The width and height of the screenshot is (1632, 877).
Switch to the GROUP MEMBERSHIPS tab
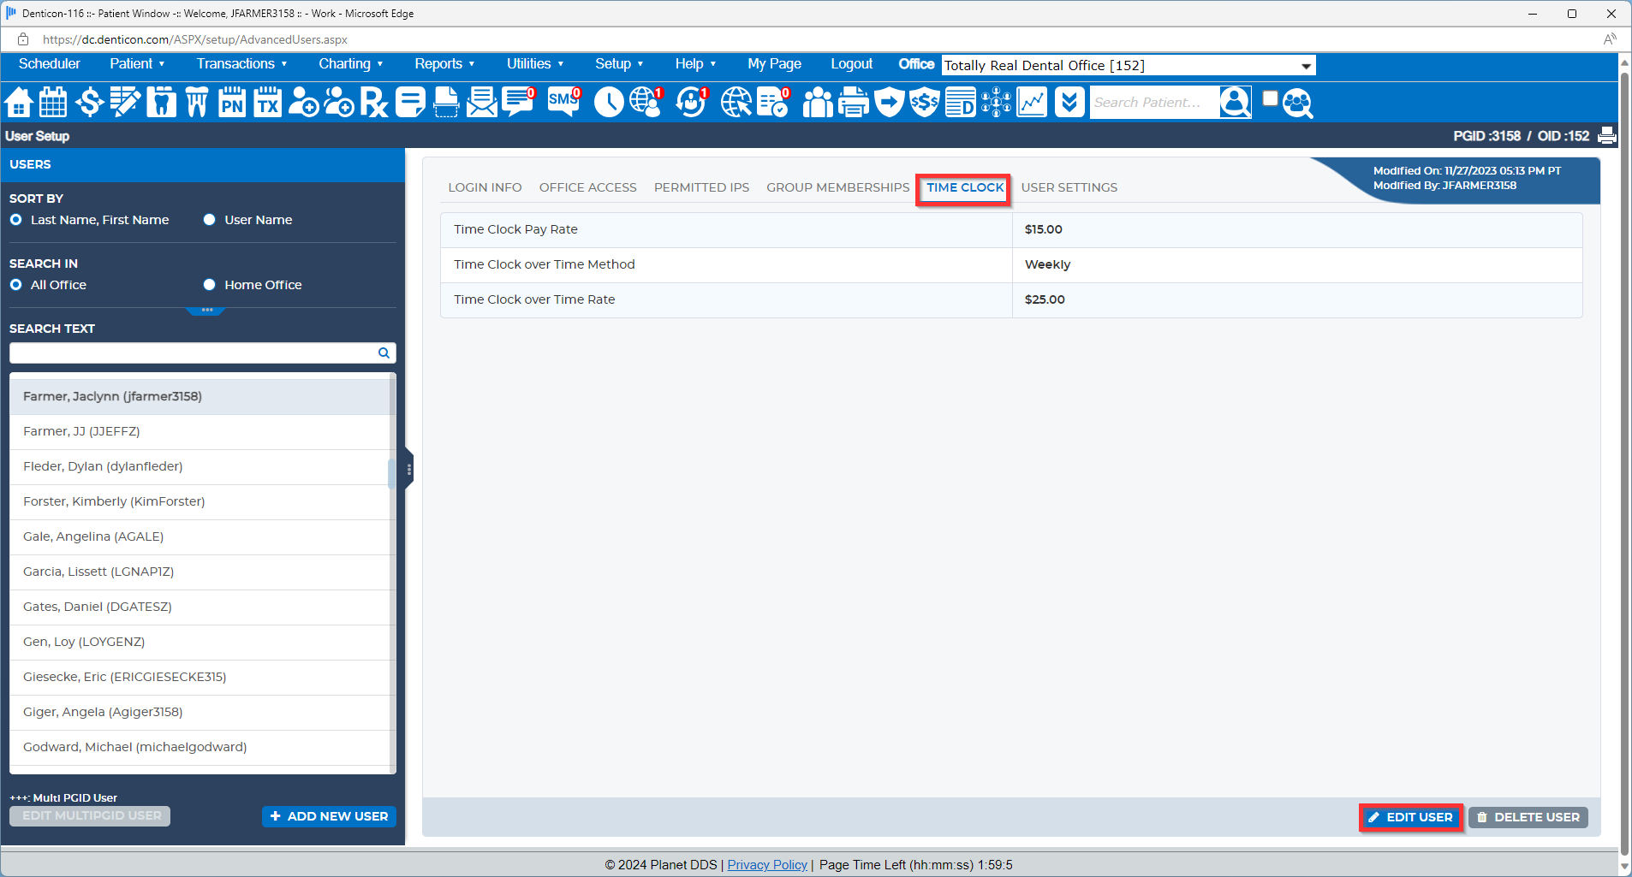(837, 187)
